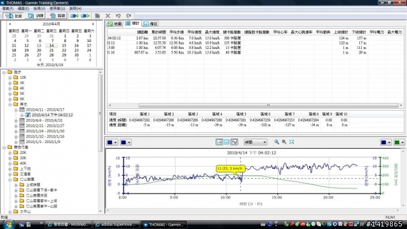Switch to the notes tab

pyautogui.click(x=150, y=24)
